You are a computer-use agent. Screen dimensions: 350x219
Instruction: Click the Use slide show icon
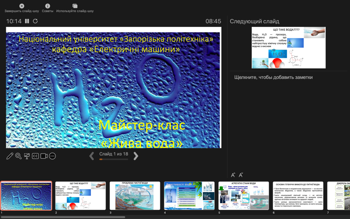pyautogui.click(x=75, y=6)
